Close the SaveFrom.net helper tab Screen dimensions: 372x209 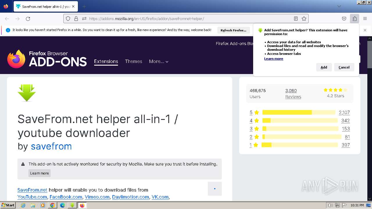(73, 6)
